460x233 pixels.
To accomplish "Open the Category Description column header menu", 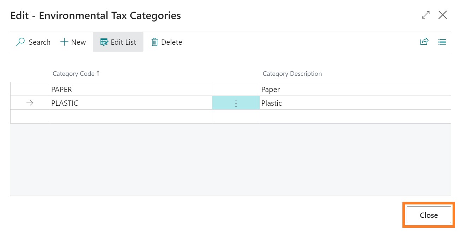I will (x=292, y=74).
